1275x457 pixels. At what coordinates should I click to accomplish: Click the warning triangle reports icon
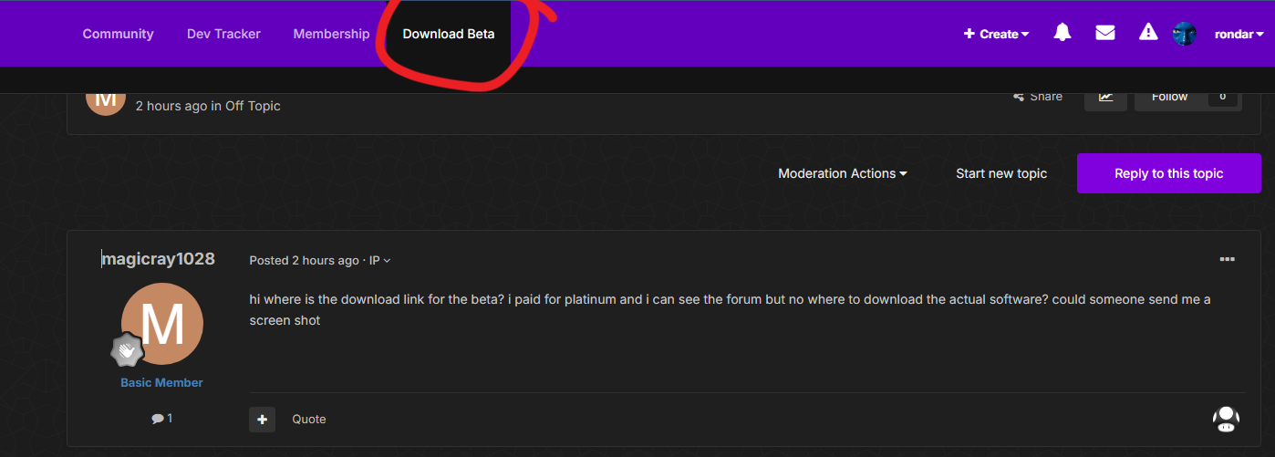1148,33
